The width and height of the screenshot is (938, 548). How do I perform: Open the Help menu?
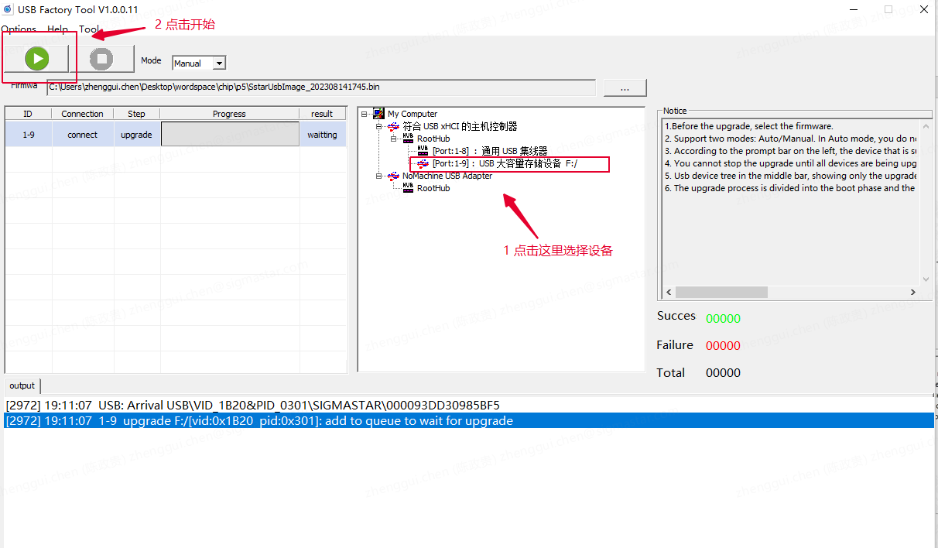click(x=58, y=29)
